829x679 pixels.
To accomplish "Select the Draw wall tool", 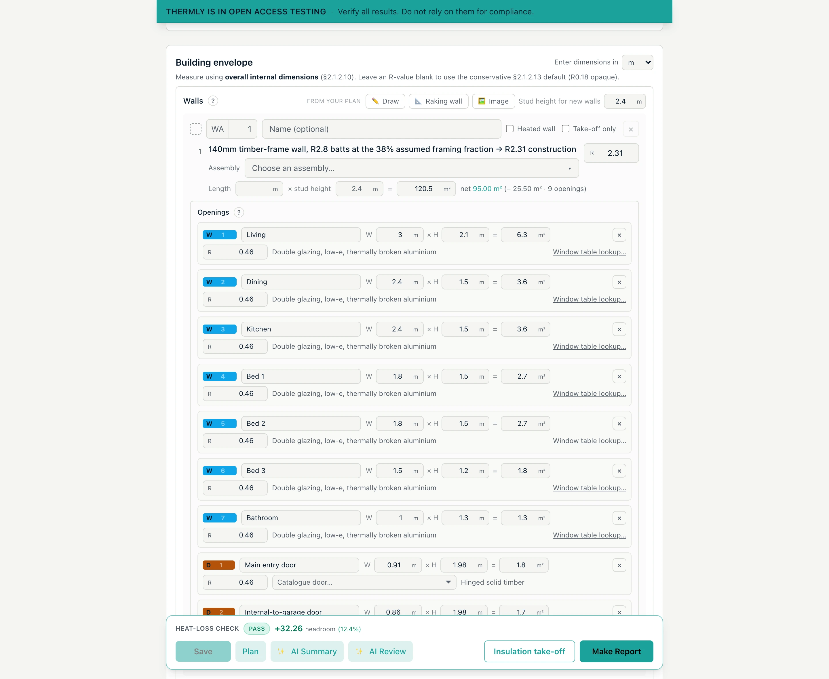I will point(385,101).
